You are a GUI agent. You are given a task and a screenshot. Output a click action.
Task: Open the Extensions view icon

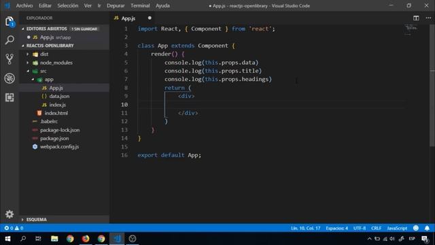(10, 97)
